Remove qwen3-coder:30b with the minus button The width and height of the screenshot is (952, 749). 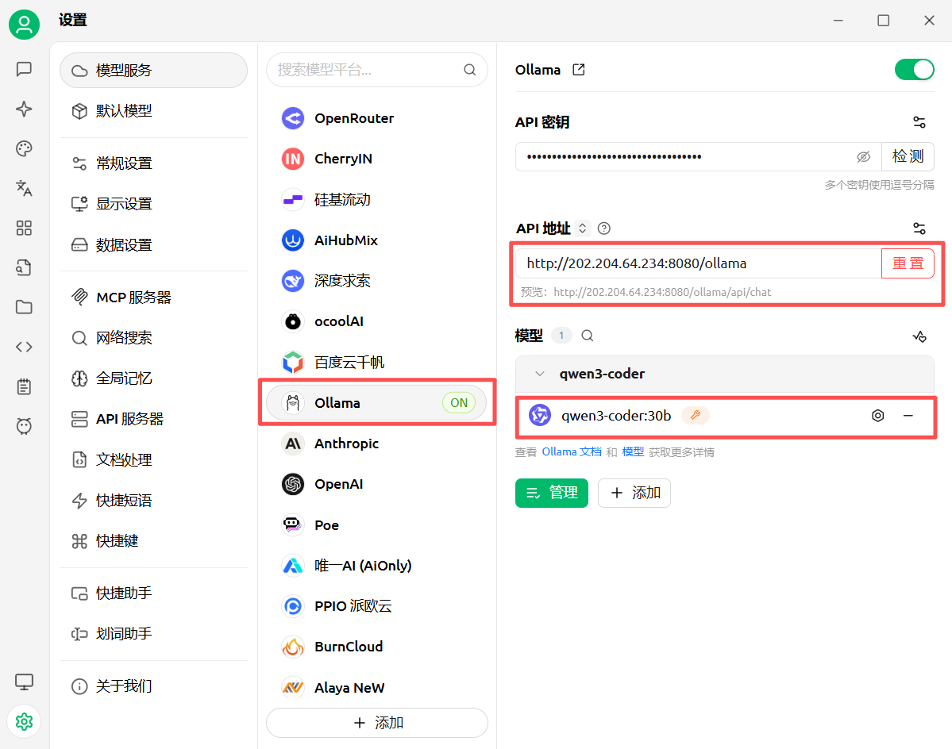coord(908,415)
